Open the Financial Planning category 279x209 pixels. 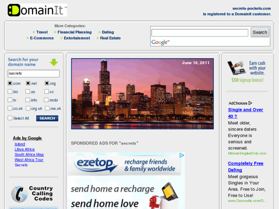[x=74, y=32]
